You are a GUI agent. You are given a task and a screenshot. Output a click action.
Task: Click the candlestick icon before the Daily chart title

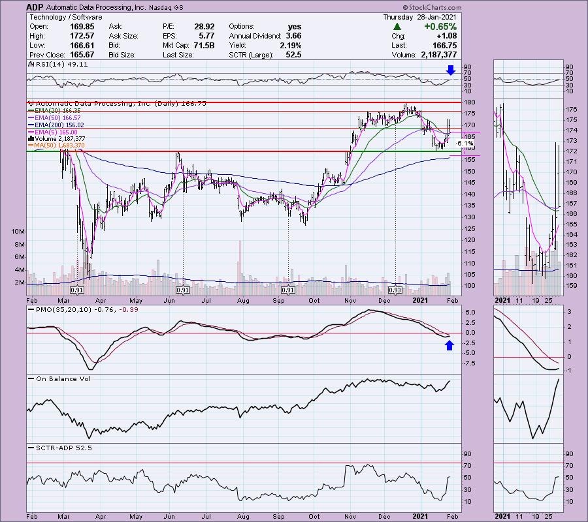coord(31,103)
